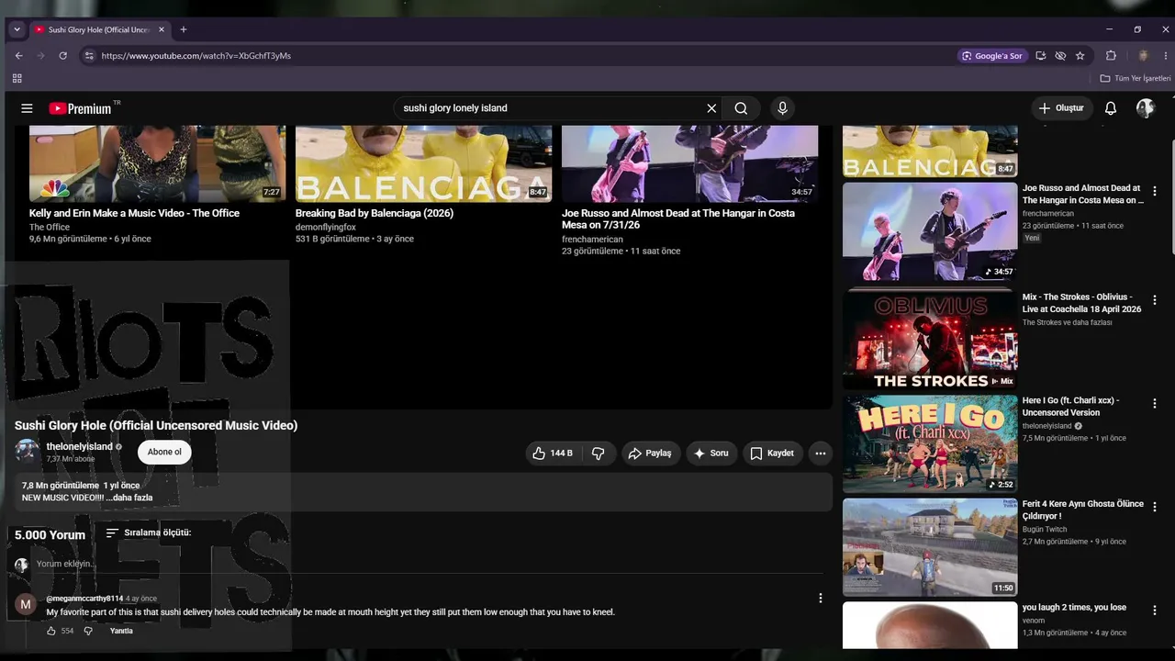The height and width of the screenshot is (661, 1175).
Task: Play Here I Go (ft. Charli xcx) thumbnail
Action: (930, 443)
